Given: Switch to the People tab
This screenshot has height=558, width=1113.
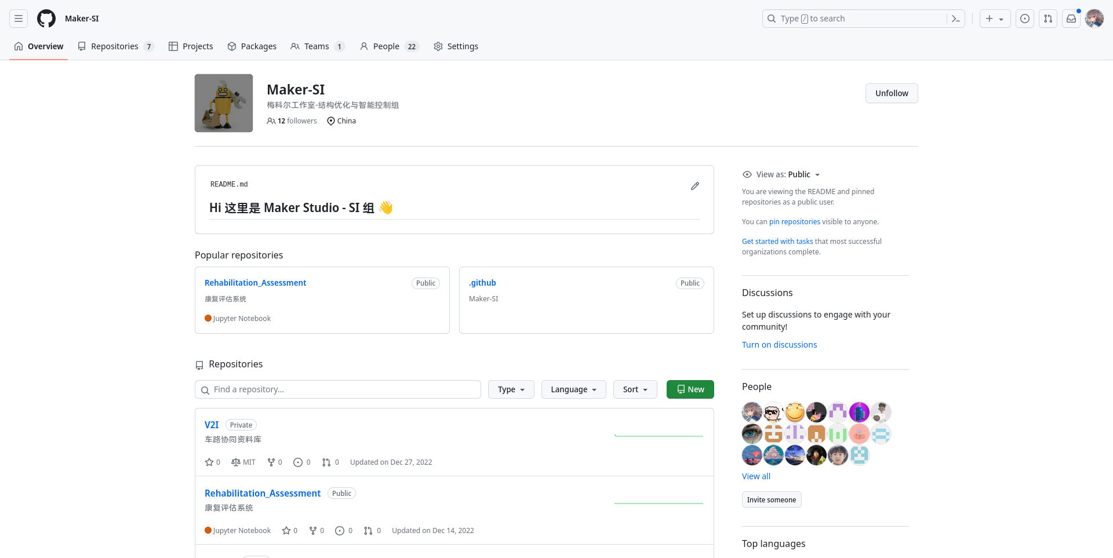Looking at the screenshot, I should [x=389, y=46].
